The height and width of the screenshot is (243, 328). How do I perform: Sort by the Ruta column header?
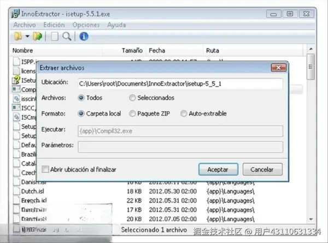(253, 51)
